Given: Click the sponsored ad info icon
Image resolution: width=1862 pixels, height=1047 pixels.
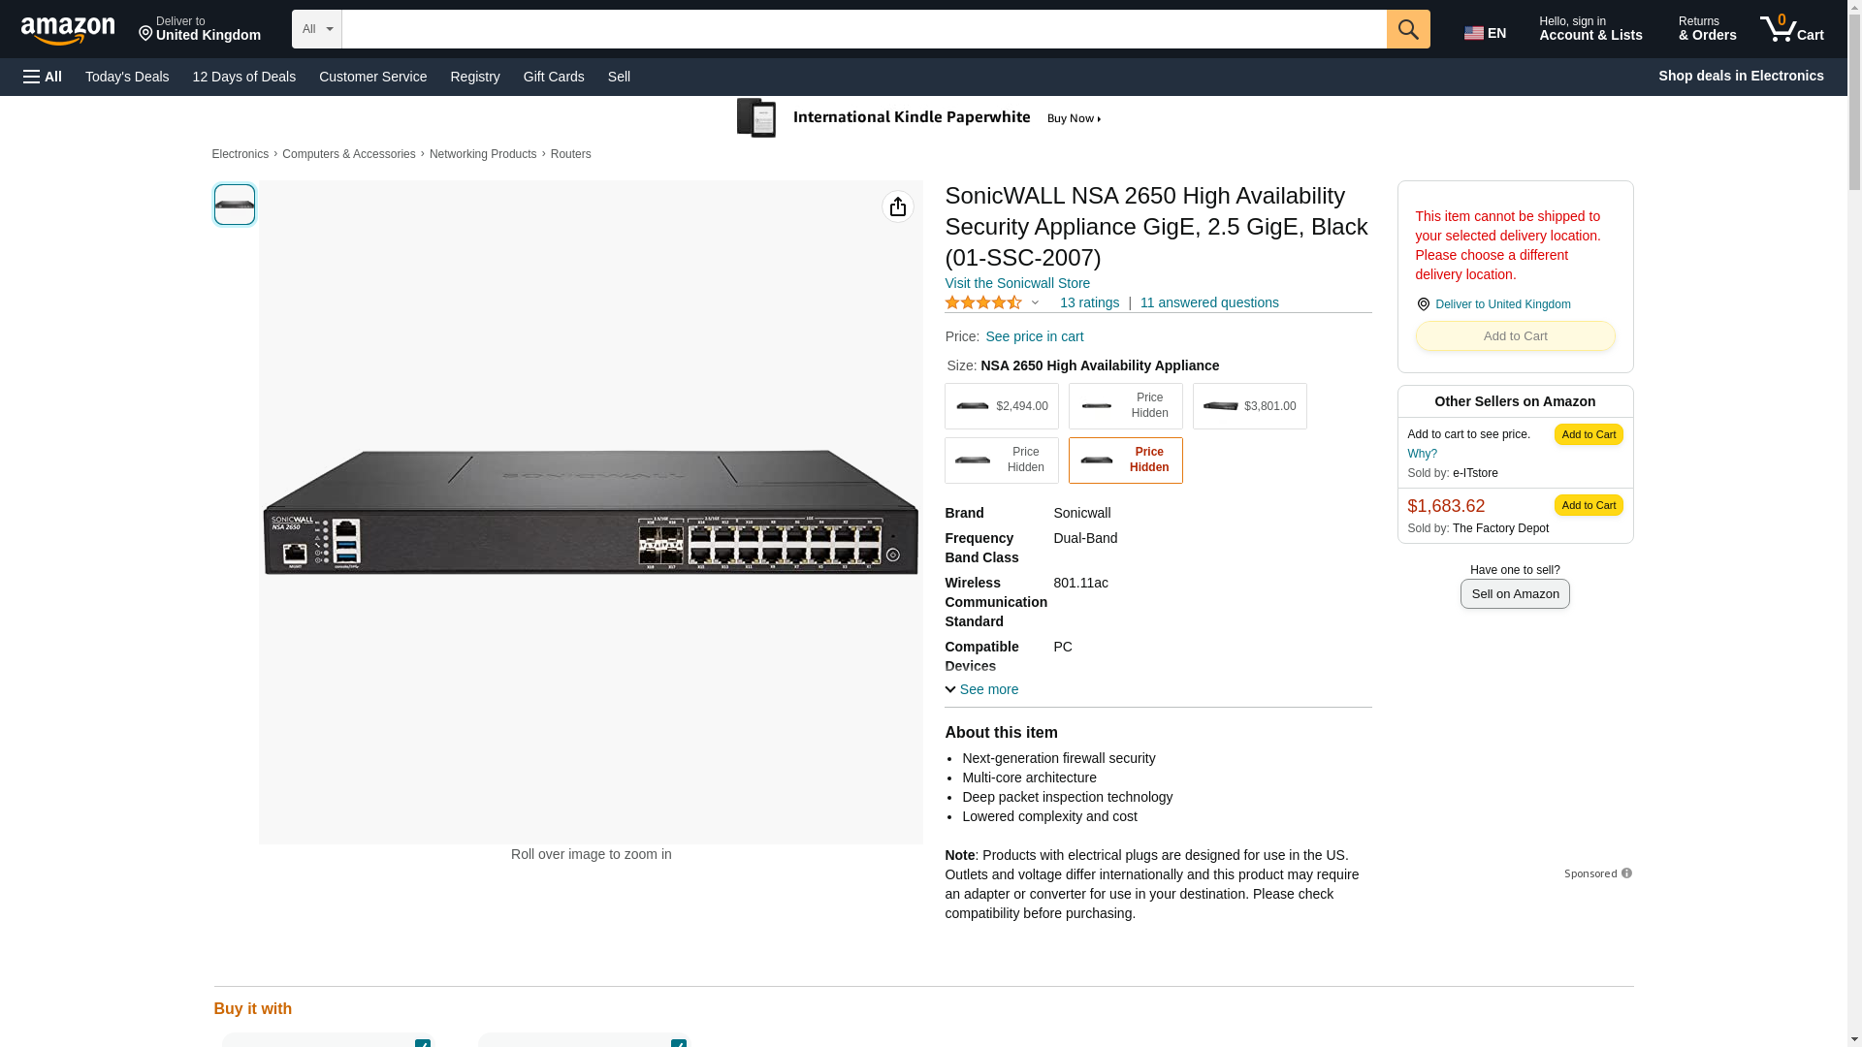Looking at the screenshot, I should click(x=1626, y=873).
